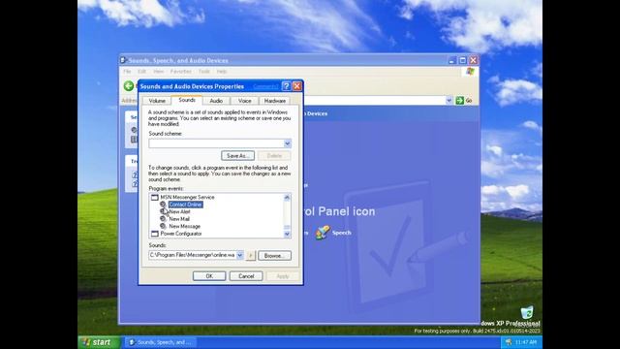Open View menu in Control Panel window
Viewport: 620px width, 349px height.
click(158, 71)
